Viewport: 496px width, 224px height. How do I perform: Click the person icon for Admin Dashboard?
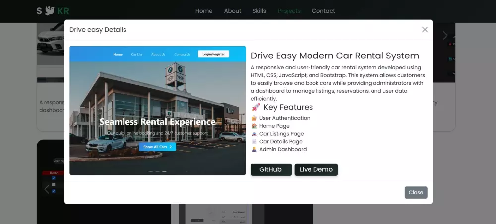pyautogui.click(x=254, y=150)
